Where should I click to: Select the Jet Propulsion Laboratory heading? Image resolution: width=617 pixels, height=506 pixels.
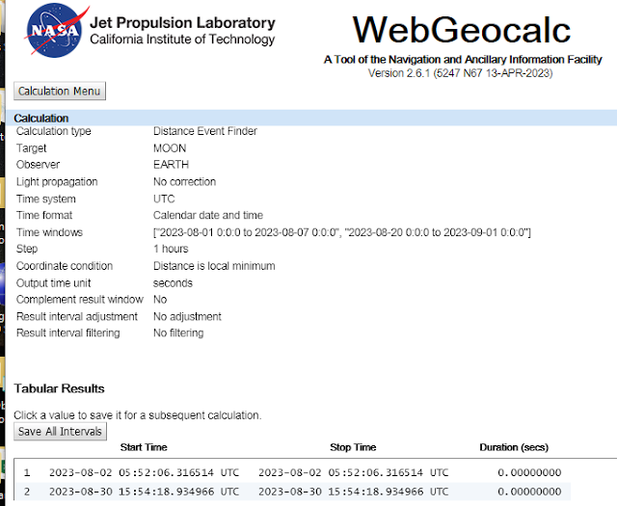click(x=182, y=23)
